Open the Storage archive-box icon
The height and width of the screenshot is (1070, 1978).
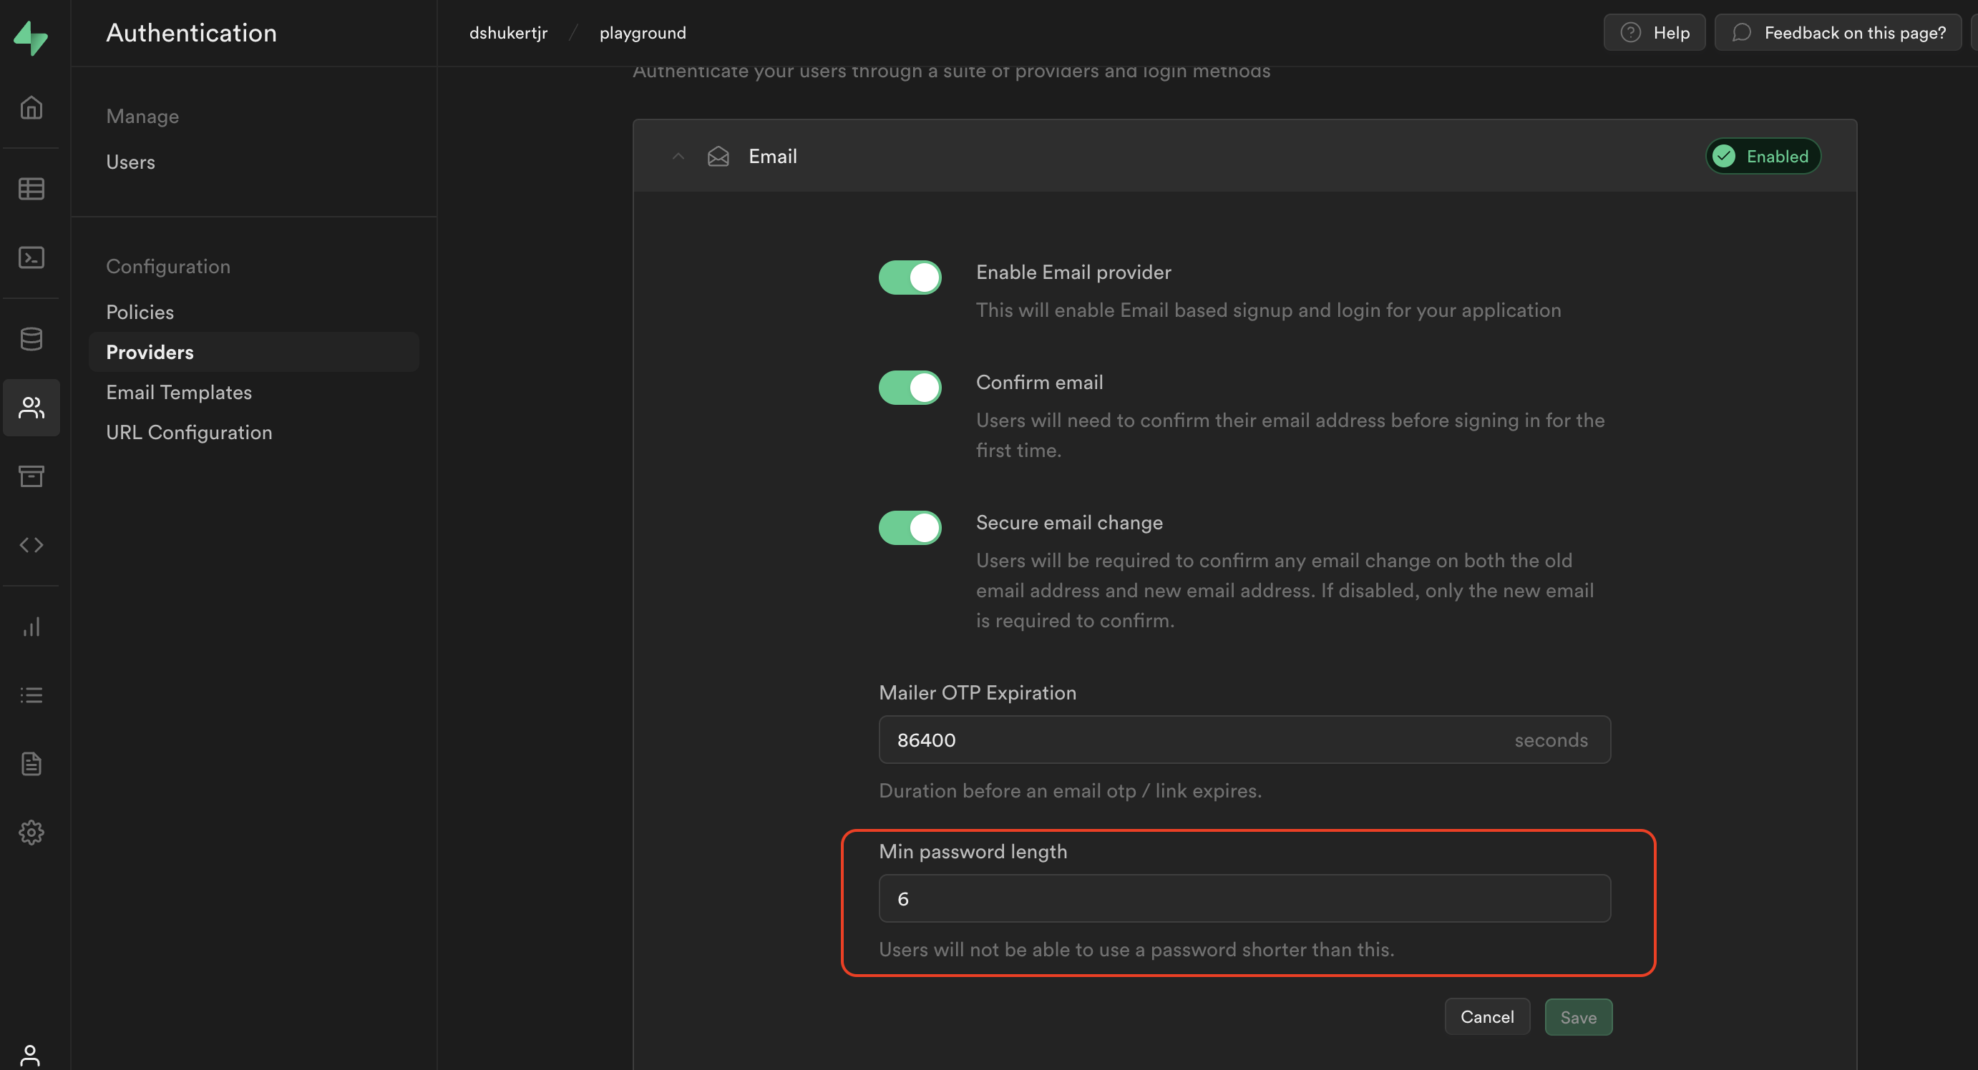pos(31,476)
